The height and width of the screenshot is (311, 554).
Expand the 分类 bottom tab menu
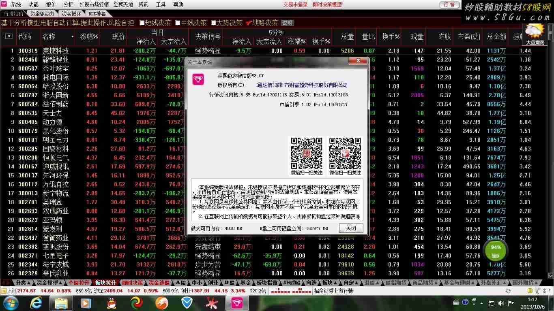click(x=21, y=283)
